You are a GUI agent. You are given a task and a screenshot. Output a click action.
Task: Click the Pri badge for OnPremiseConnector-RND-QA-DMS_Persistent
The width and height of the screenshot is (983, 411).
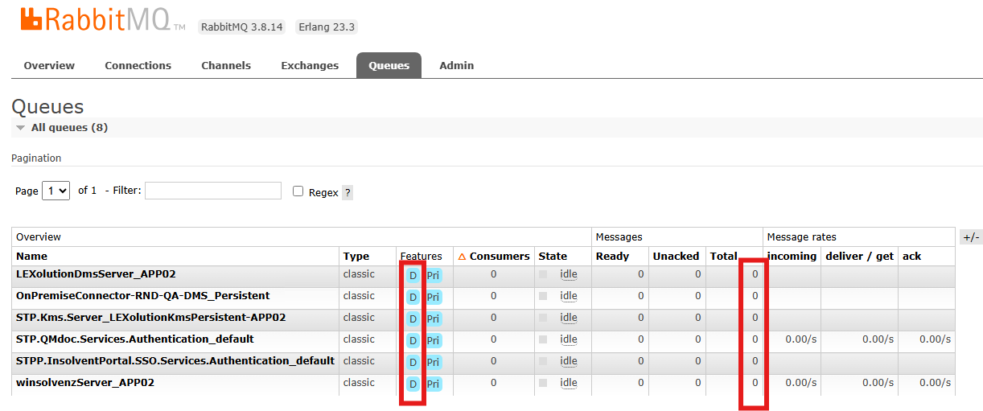[x=433, y=297]
